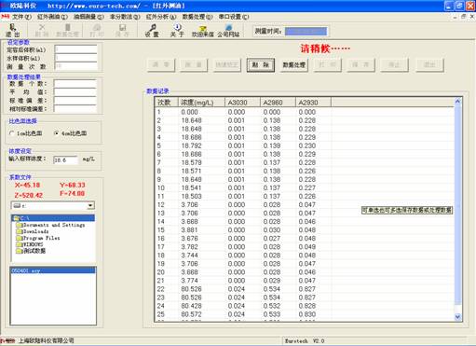The height and width of the screenshot is (346, 476).
Task: Click the 剔除 button
Action: click(261, 65)
